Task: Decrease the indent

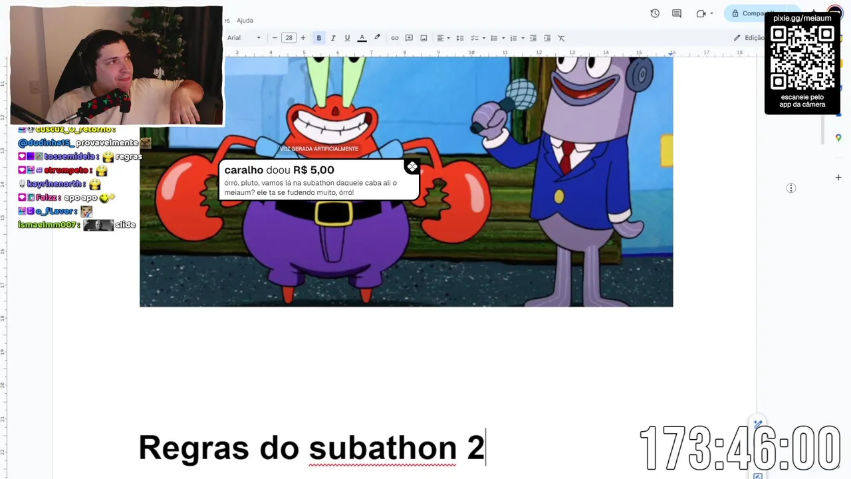Action: tap(533, 38)
